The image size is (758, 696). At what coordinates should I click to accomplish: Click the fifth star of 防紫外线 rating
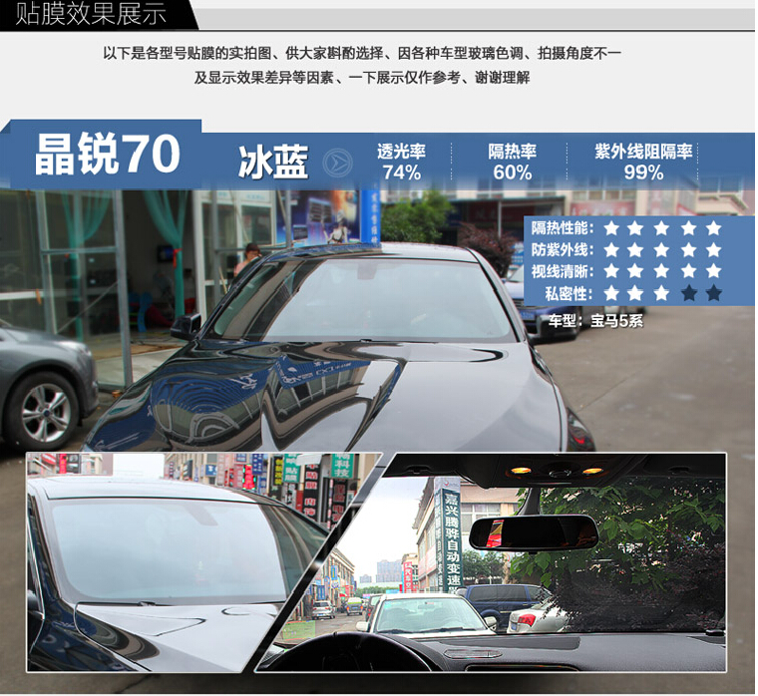point(713,249)
